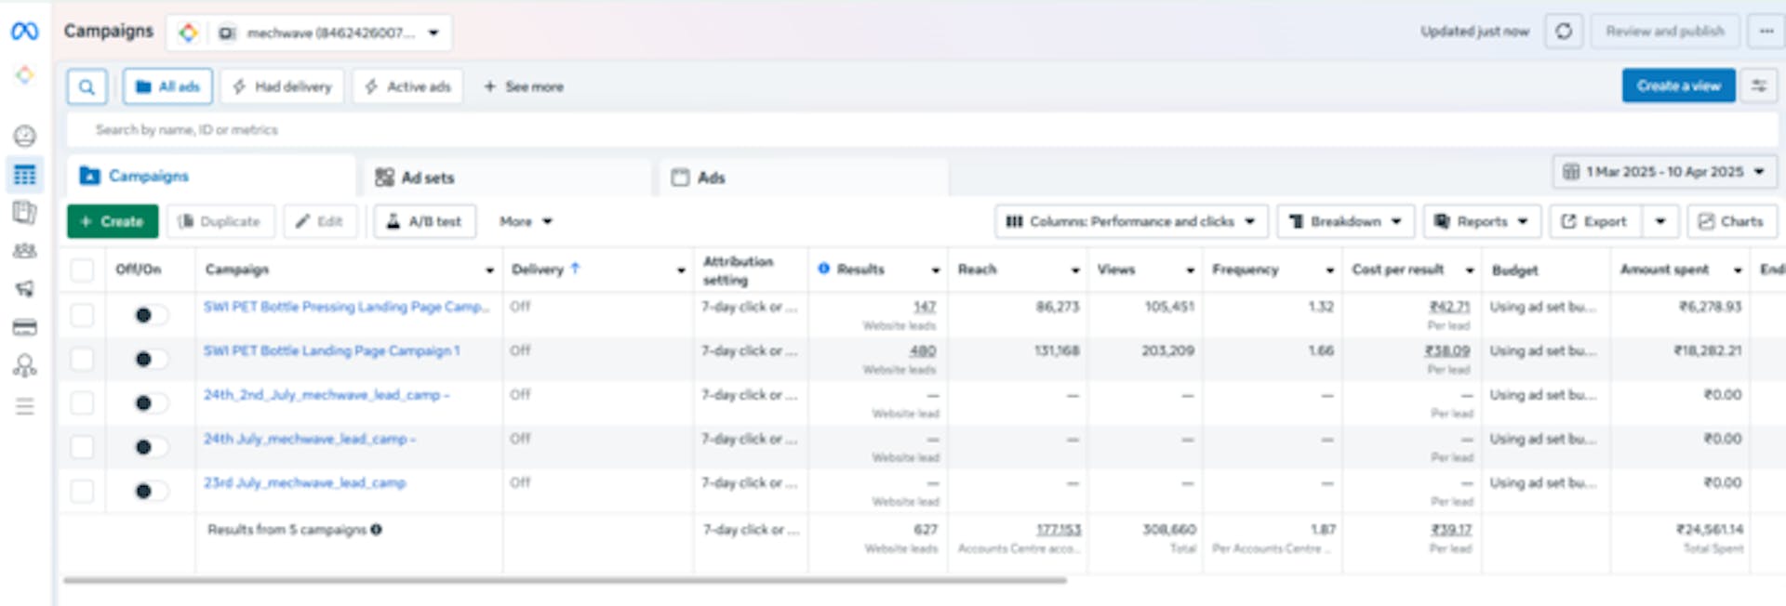Screen dimensions: 1786x606
Task: Click the A/B test button
Action: [x=425, y=221]
